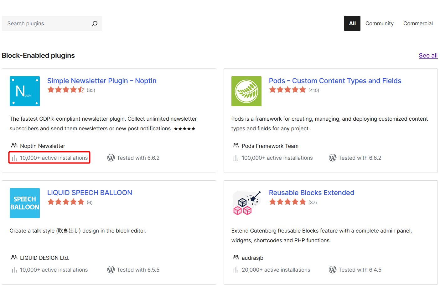Switch to the Commercial filter
The width and height of the screenshot is (440, 286).
pyautogui.click(x=418, y=23)
